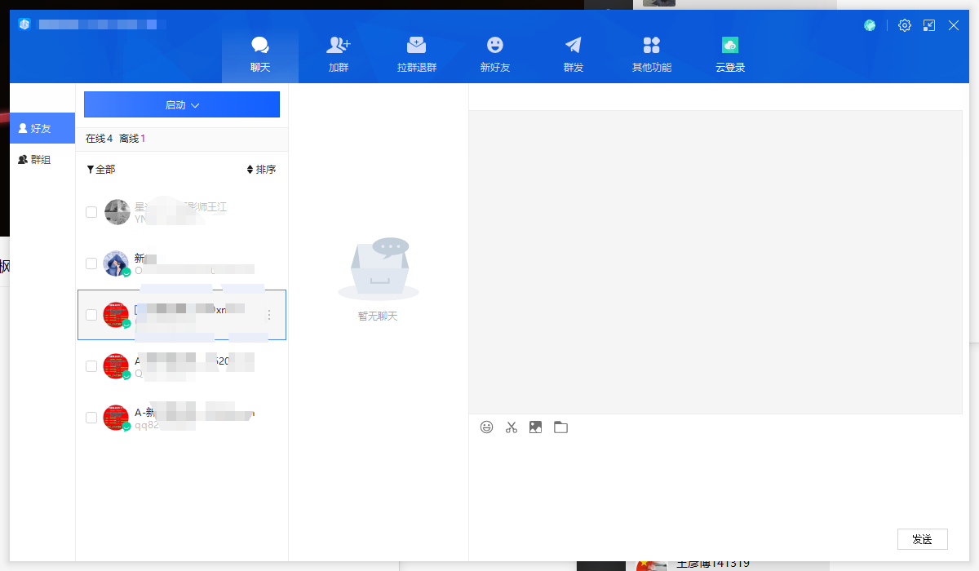Image resolution: width=979 pixels, height=571 pixels.
Task: Select 好友 friends in sidebar
Action: pos(42,128)
